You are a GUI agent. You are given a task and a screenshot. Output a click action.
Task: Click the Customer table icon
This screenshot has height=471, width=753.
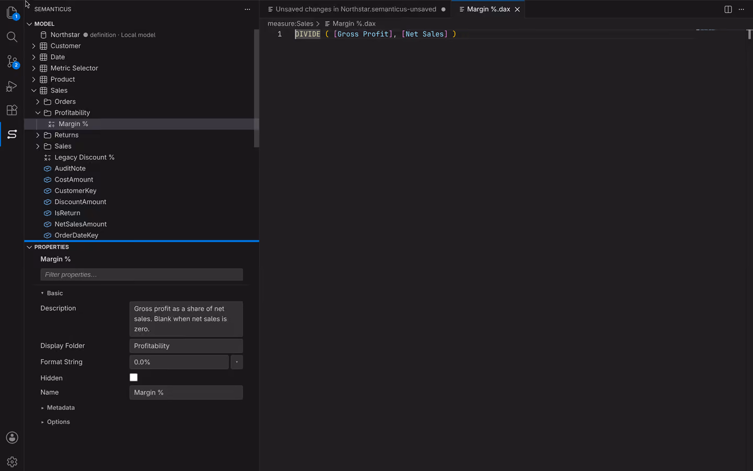tap(44, 46)
